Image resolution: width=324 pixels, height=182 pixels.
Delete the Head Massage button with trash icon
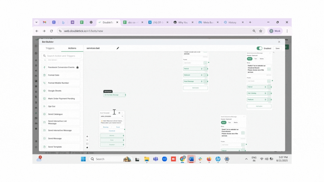click(202, 81)
